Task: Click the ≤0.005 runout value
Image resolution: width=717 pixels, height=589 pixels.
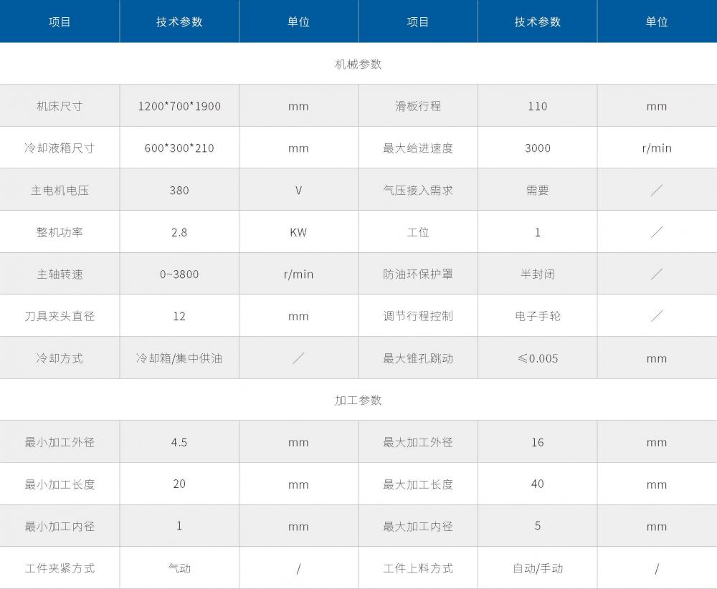Action: [538, 358]
